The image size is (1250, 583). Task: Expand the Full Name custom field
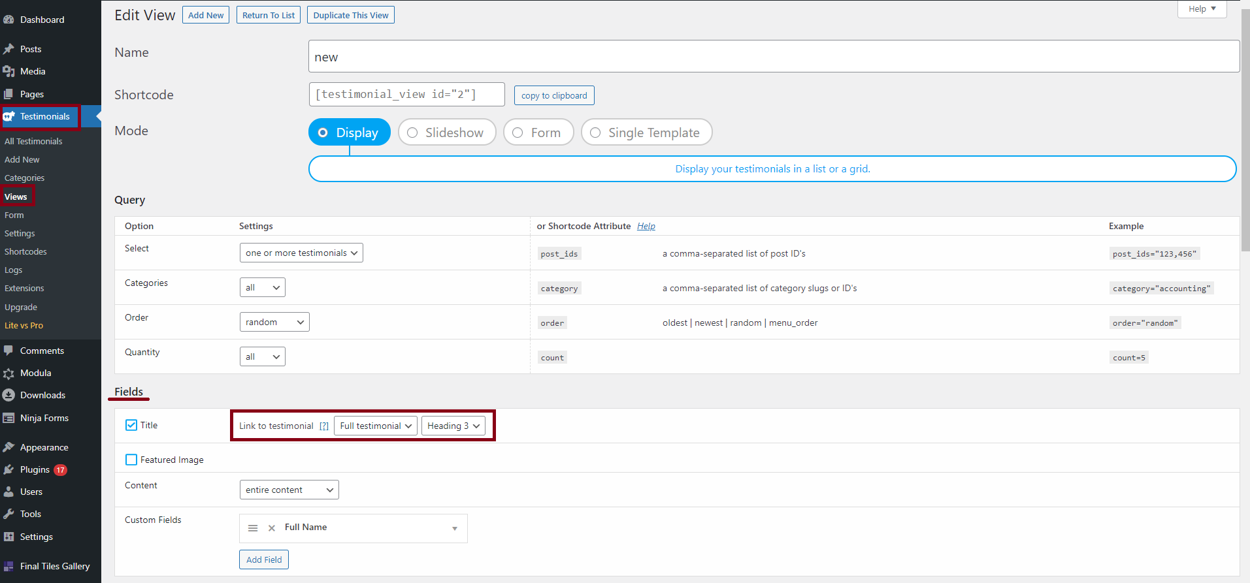click(x=455, y=528)
